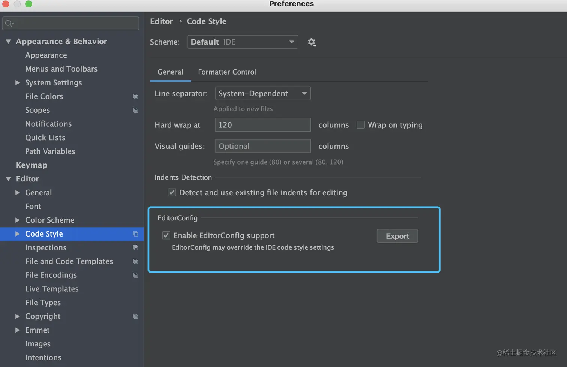The width and height of the screenshot is (567, 367).
Task: Enable the Wrap on typing checkbox
Action: [x=361, y=125]
